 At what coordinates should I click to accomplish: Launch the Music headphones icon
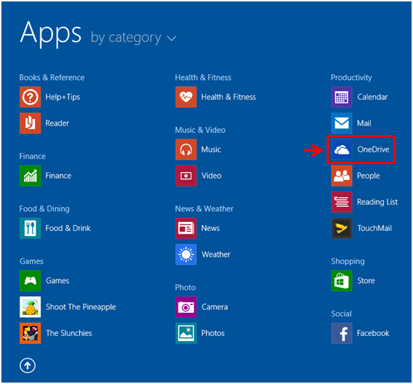click(186, 150)
